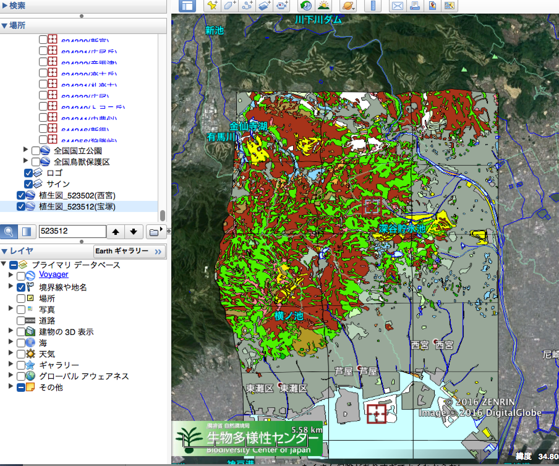Viewport: 559px width, 466px height.
Task: Open the Voyager link in Layers
Action: pos(53,274)
